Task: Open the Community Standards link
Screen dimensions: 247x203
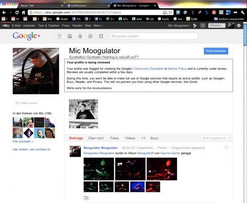Action: (x=148, y=69)
